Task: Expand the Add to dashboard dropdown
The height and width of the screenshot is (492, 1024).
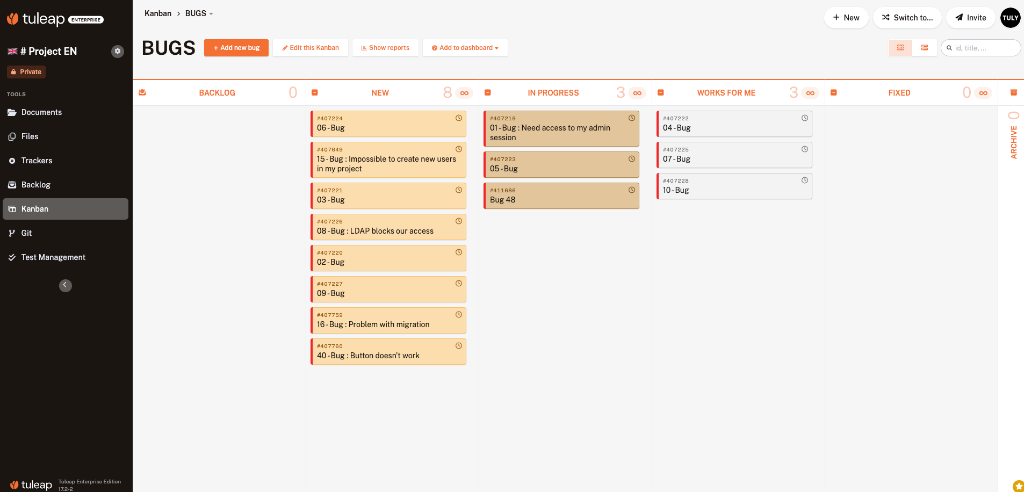Action: (465, 48)
